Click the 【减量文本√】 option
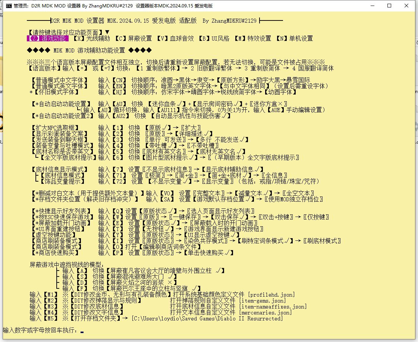 (254, 193)
